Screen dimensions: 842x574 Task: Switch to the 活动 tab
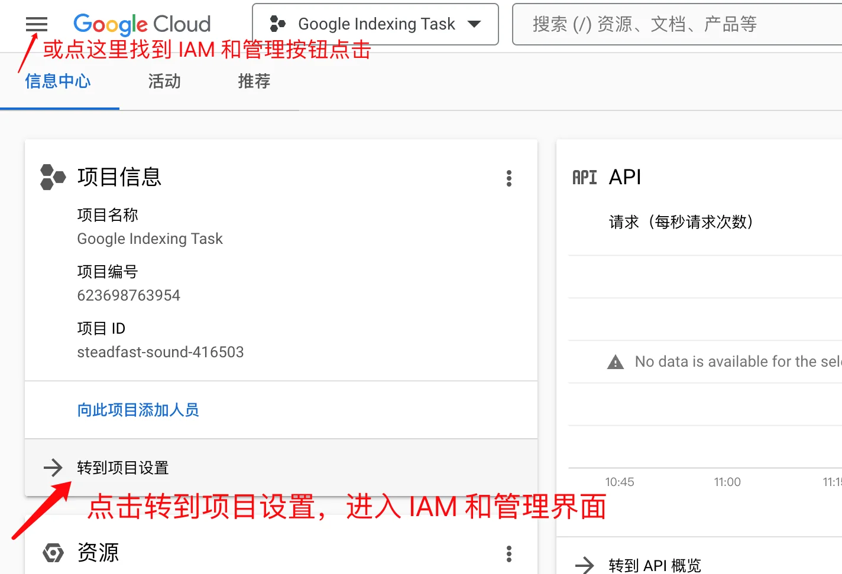[x=164, y=81]
